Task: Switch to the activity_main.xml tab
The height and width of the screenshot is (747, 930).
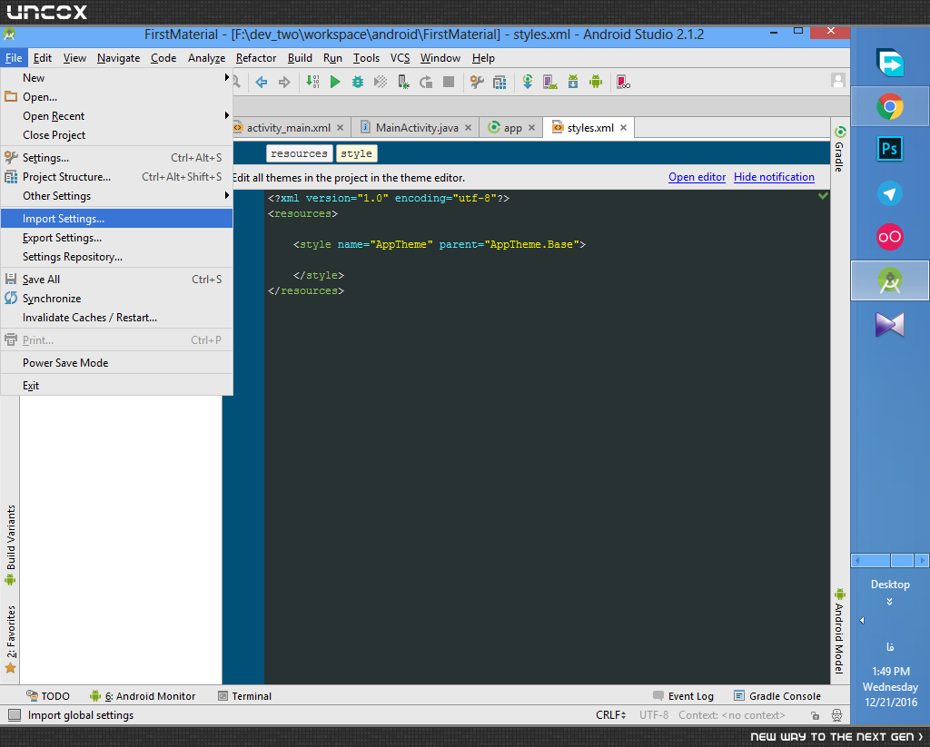Action: coord(288,127)
